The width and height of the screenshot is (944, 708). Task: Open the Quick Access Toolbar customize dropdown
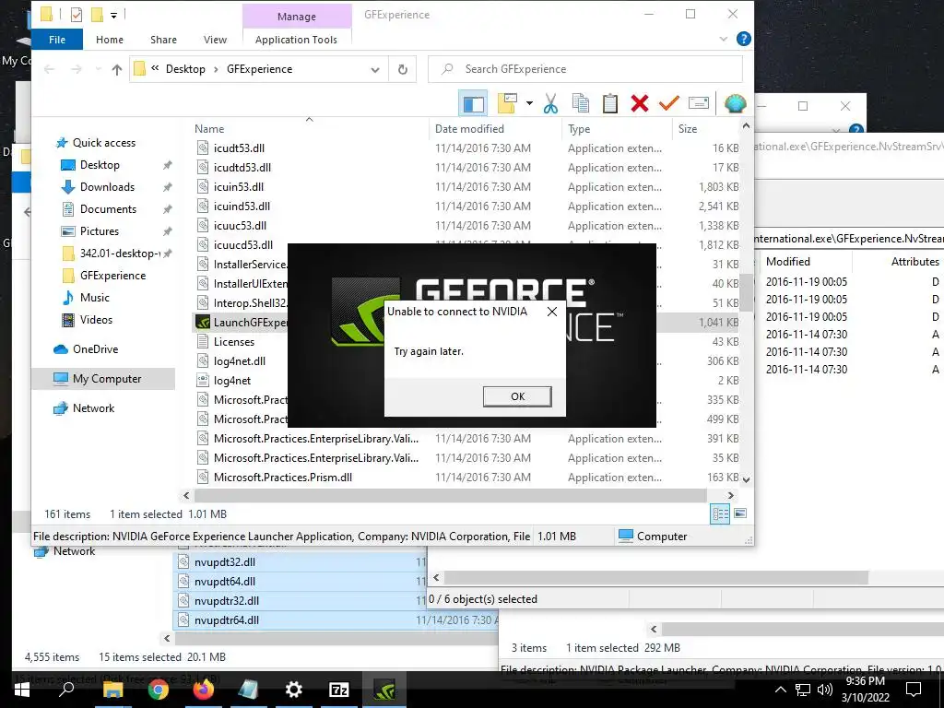(x=113, y=15)
